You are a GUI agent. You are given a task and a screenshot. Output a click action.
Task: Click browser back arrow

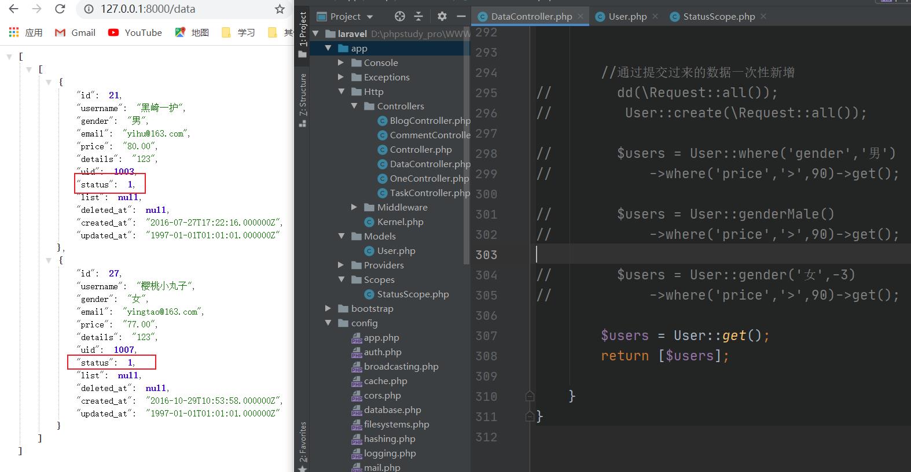click(x=14, y=9)
